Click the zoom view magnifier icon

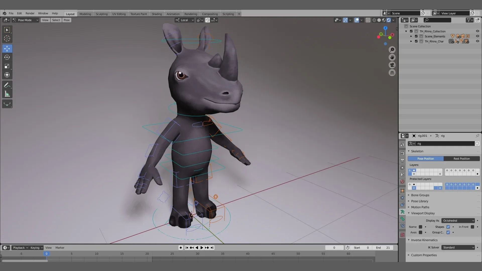tap(392, 50)
